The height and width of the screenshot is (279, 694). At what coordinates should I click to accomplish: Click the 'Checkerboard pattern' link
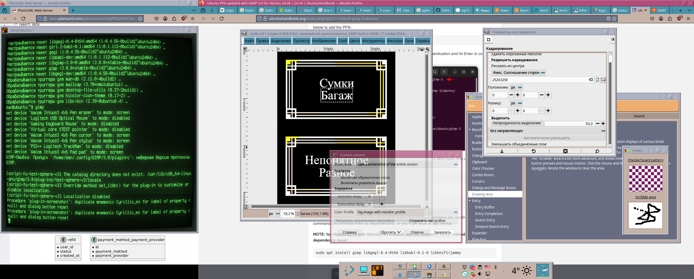click(645, 160)
